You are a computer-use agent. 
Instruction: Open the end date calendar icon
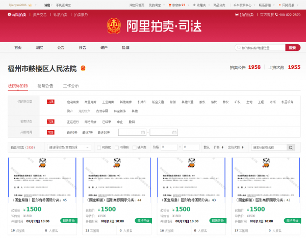174,132
